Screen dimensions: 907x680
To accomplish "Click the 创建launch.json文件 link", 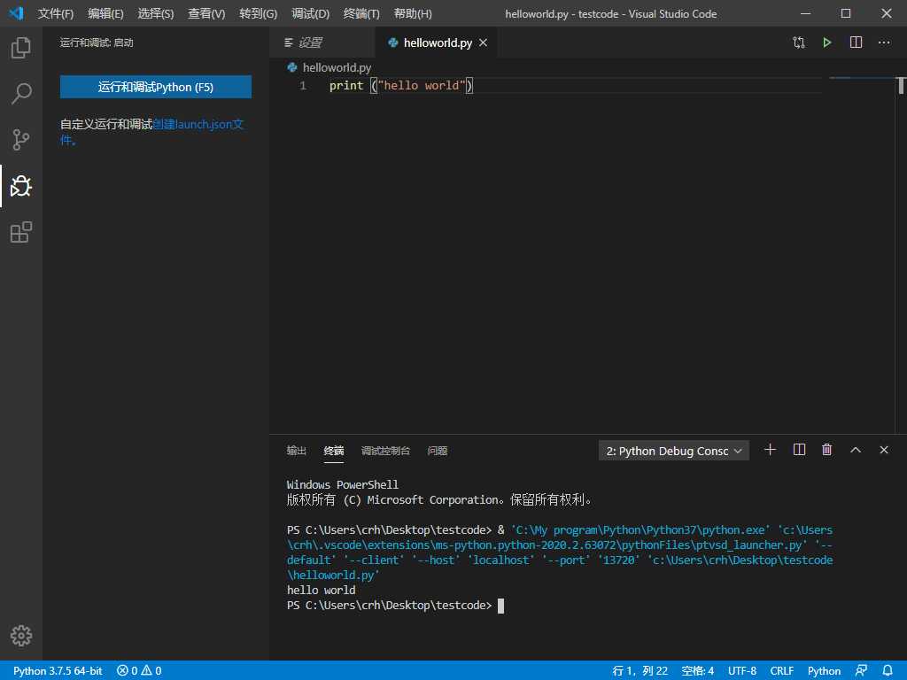I will 198,124.
